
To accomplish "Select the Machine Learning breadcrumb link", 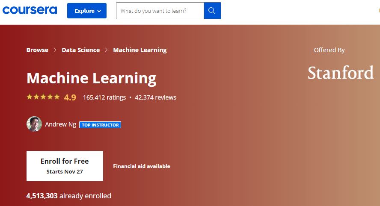I will click(x=140, y=50).
